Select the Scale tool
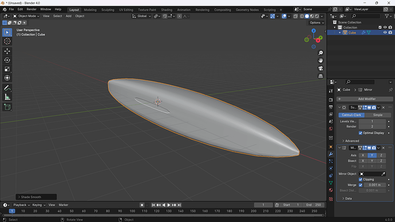Screen dimensions: 395x222 [x=7, y=69]
